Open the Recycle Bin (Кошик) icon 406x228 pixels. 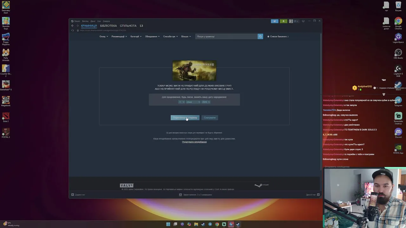tap(398, 6)
